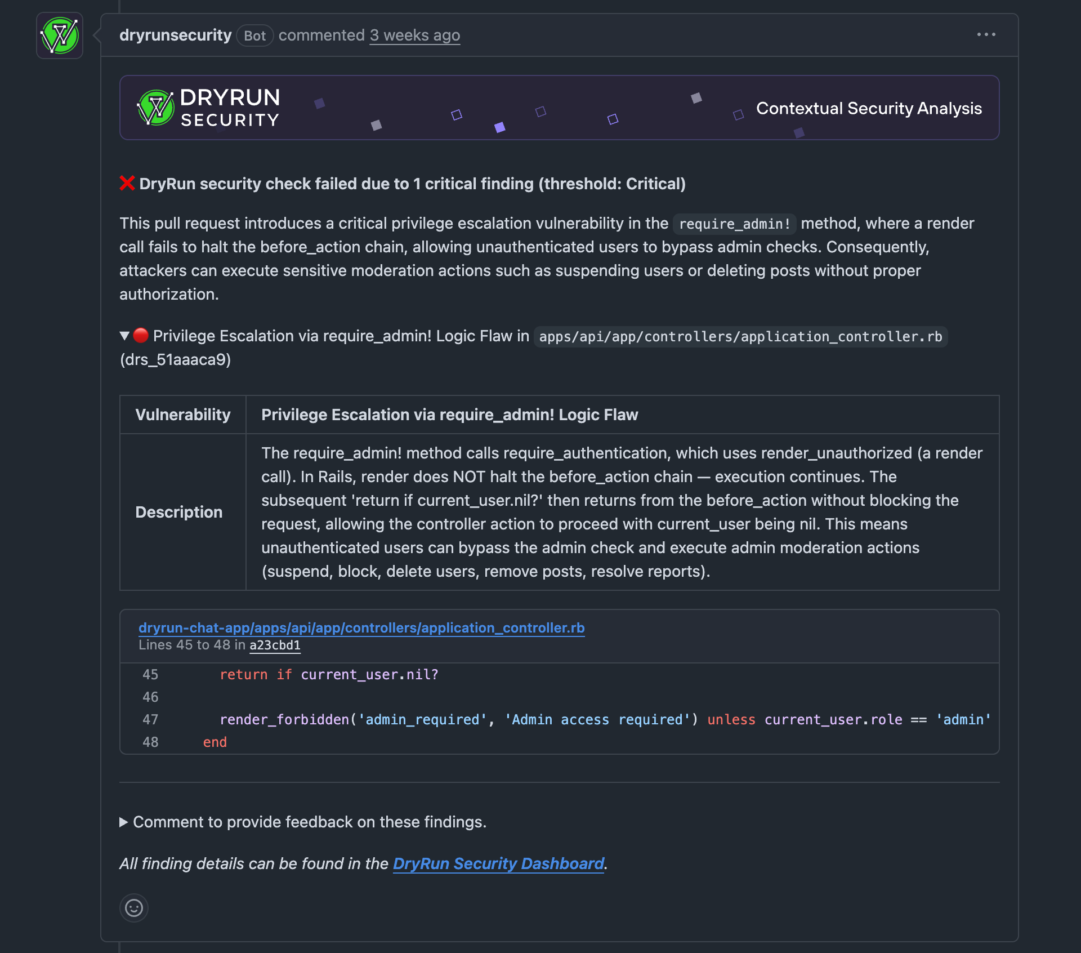Click code line number 46

coord(150,697)
